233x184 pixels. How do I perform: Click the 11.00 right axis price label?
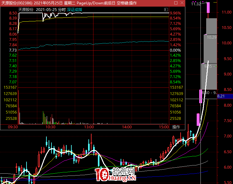point(227,12)
